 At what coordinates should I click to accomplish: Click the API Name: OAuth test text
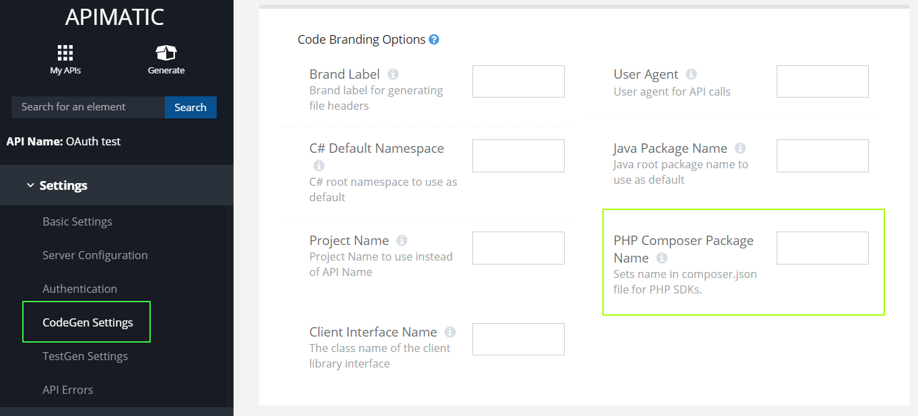64,141
